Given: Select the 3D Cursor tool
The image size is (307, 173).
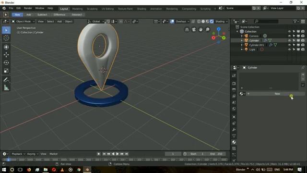Looking at the screenshot, I should pos(6,38).
